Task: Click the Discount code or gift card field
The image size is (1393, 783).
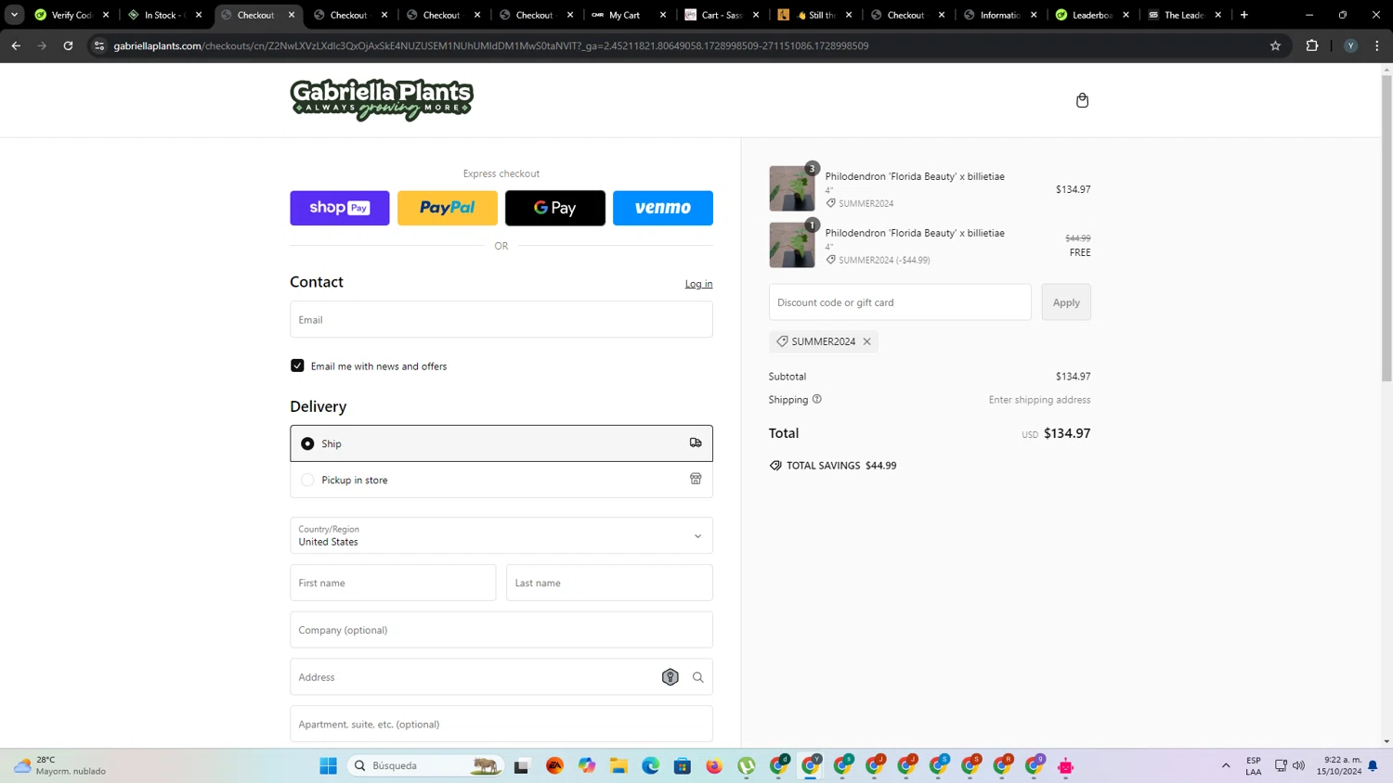Action: pos(900,302)
